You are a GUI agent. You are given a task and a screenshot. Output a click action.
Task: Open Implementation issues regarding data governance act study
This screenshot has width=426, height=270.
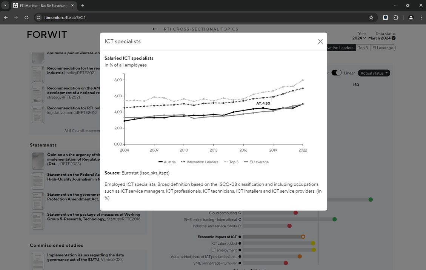pos(85,257)
